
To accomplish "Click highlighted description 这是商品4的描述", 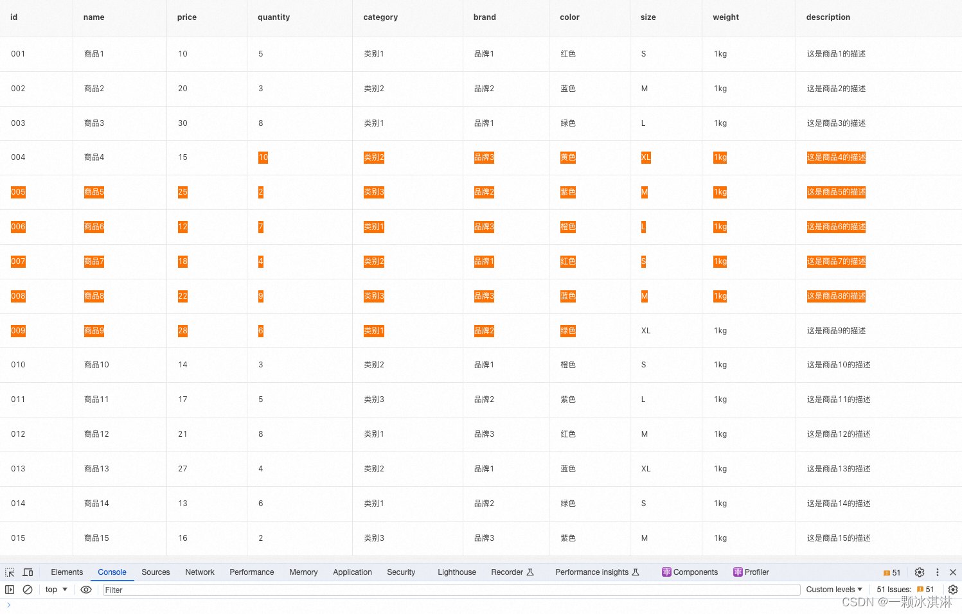I will point(836,157).
